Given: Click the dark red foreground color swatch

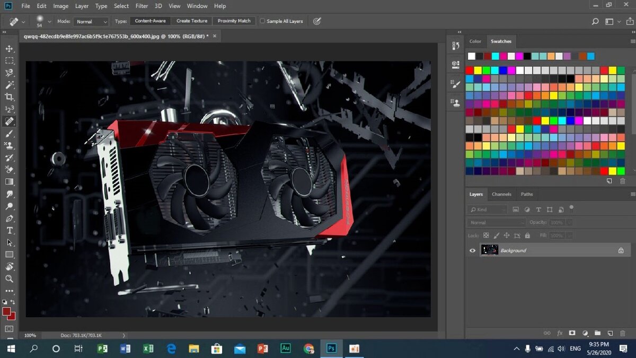Looking at the screenshot, I should [x=7, y=312].
